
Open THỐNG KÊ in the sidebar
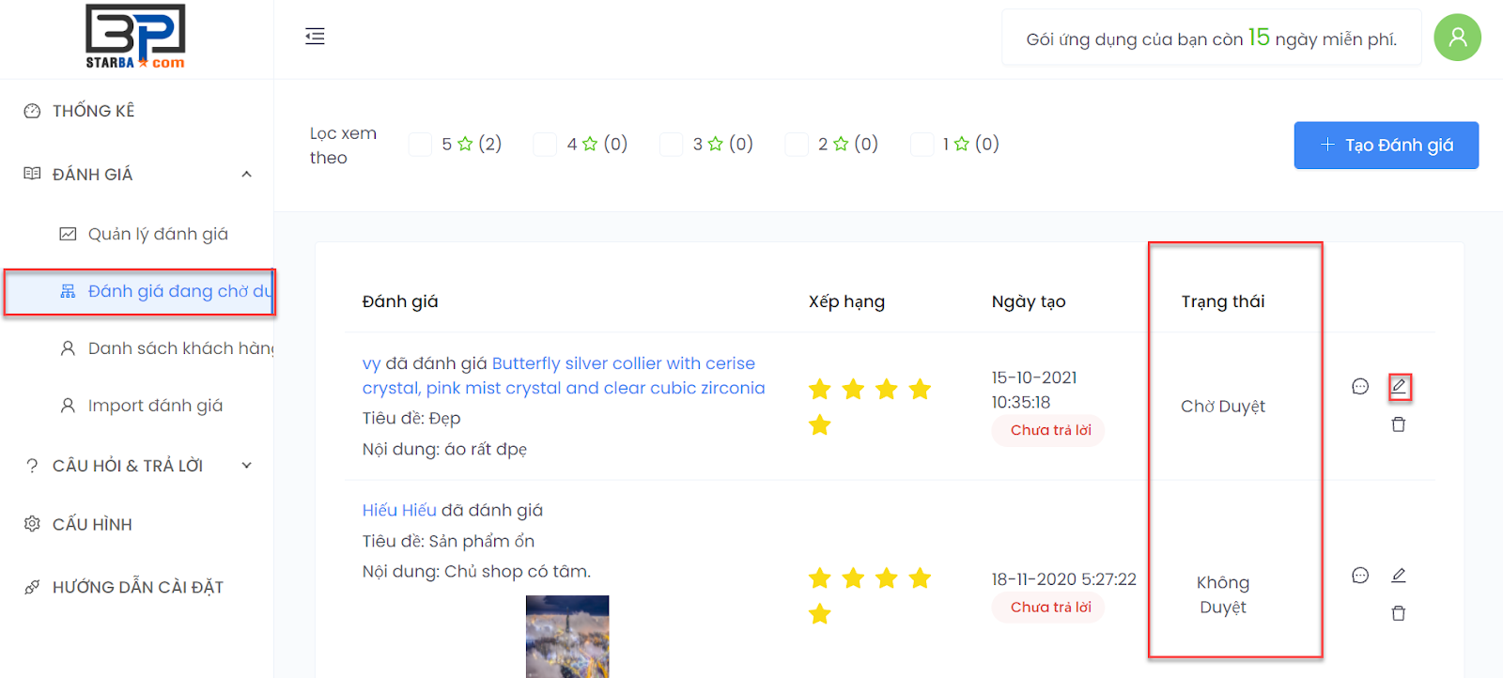[x=93, y=111]
